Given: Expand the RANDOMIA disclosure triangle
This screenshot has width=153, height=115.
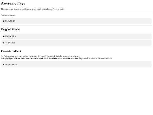Looking at the screenshot, I should click(4, 36).
